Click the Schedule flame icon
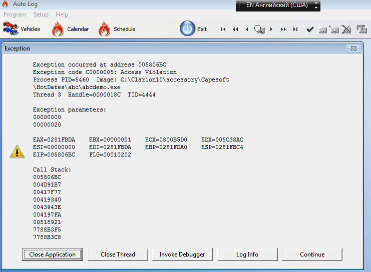Screen dimensions: 371x272 (104, 29)
